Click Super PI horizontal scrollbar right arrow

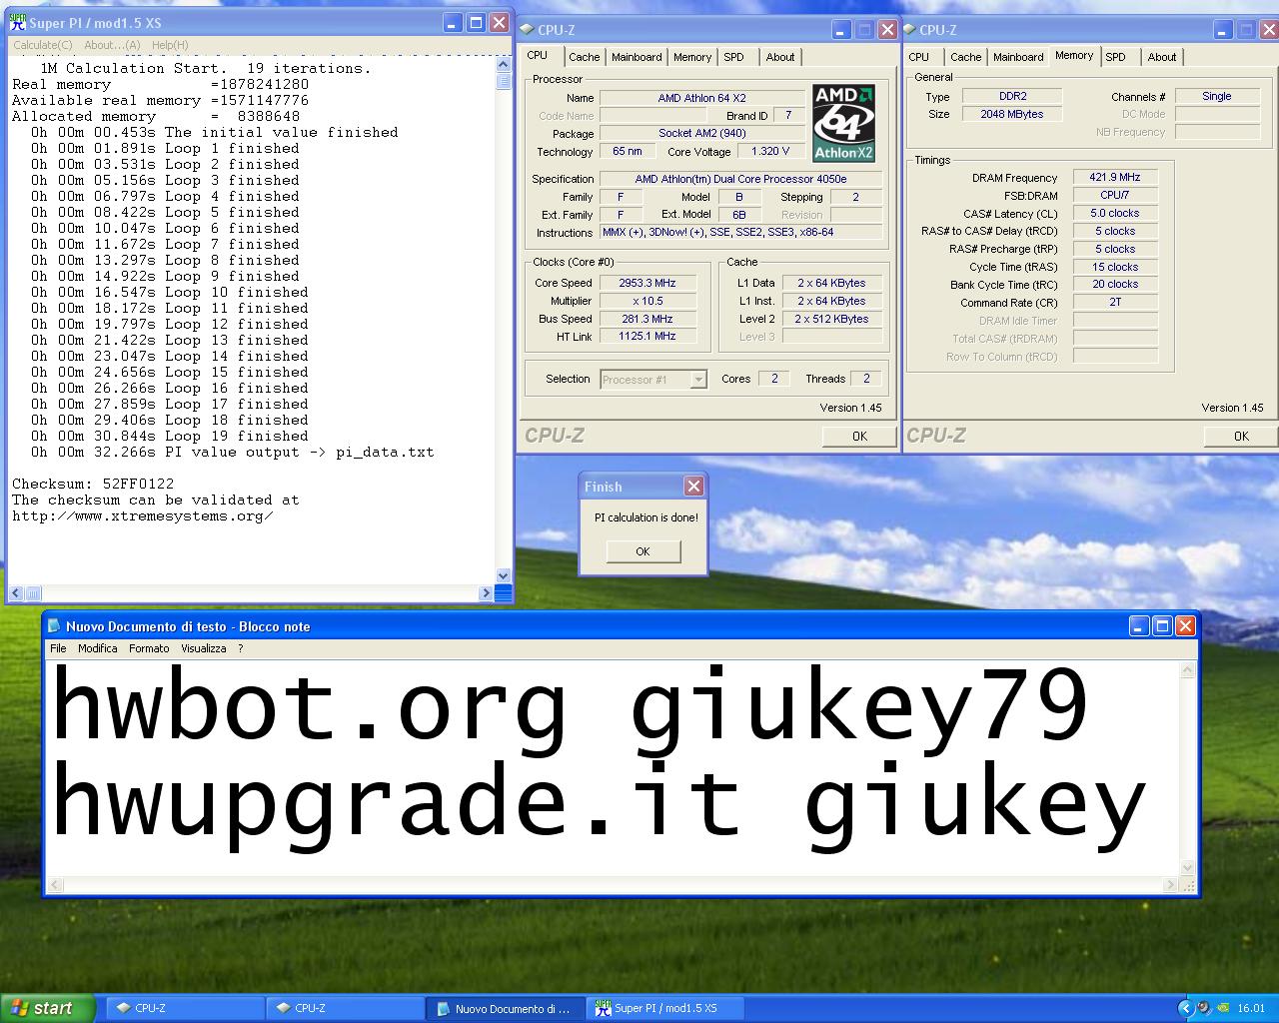coord(487,593)
